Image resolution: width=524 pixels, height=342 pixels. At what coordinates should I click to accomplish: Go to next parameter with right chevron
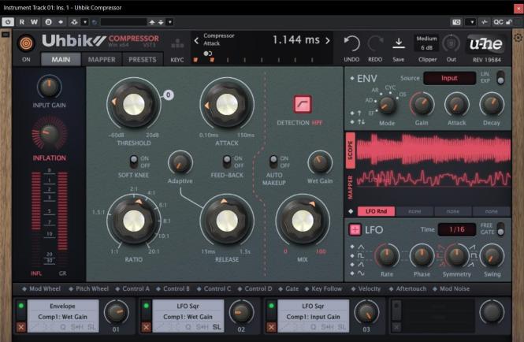click(x=328, y=40)
